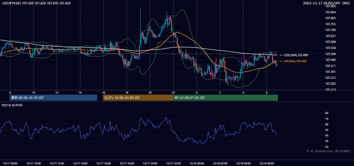Click price axis value 107.411
Image resolution: width=354 pixels, height=166 pixels.
coord(330,66)
